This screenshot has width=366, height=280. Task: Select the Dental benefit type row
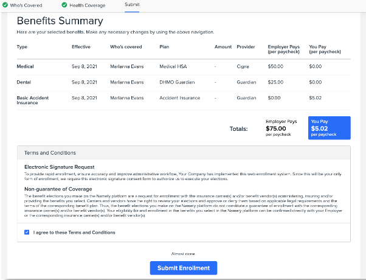pyautogui.click(x=23, y=82)
